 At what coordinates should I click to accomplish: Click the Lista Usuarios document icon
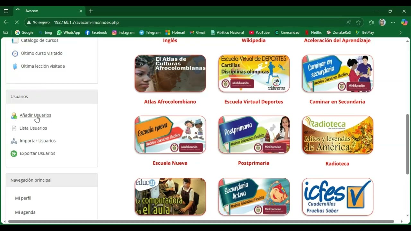coord(14,128)
